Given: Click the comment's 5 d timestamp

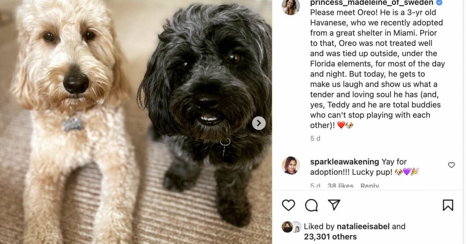Looking at the screenshot, I should (x=315, y=186).
